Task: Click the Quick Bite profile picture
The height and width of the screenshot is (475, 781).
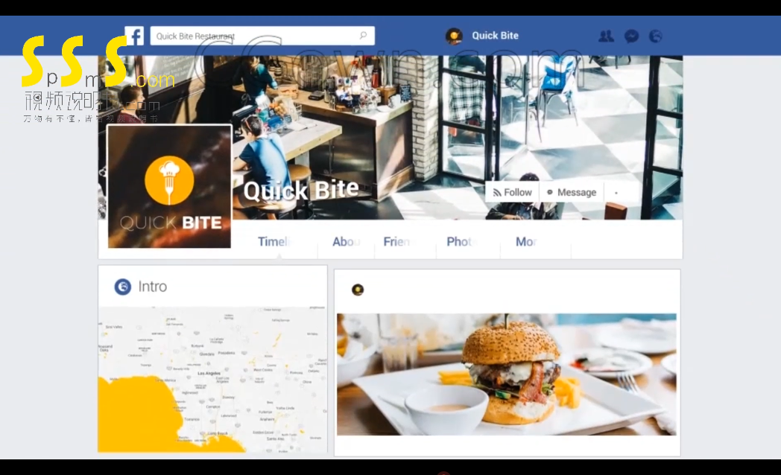Action: (169, 187)
